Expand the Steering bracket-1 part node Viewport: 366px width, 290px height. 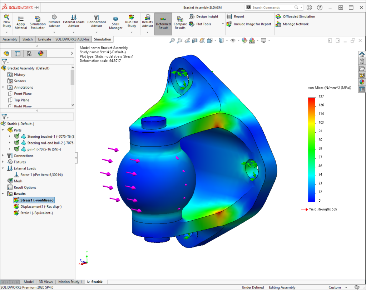pos(10,136)
